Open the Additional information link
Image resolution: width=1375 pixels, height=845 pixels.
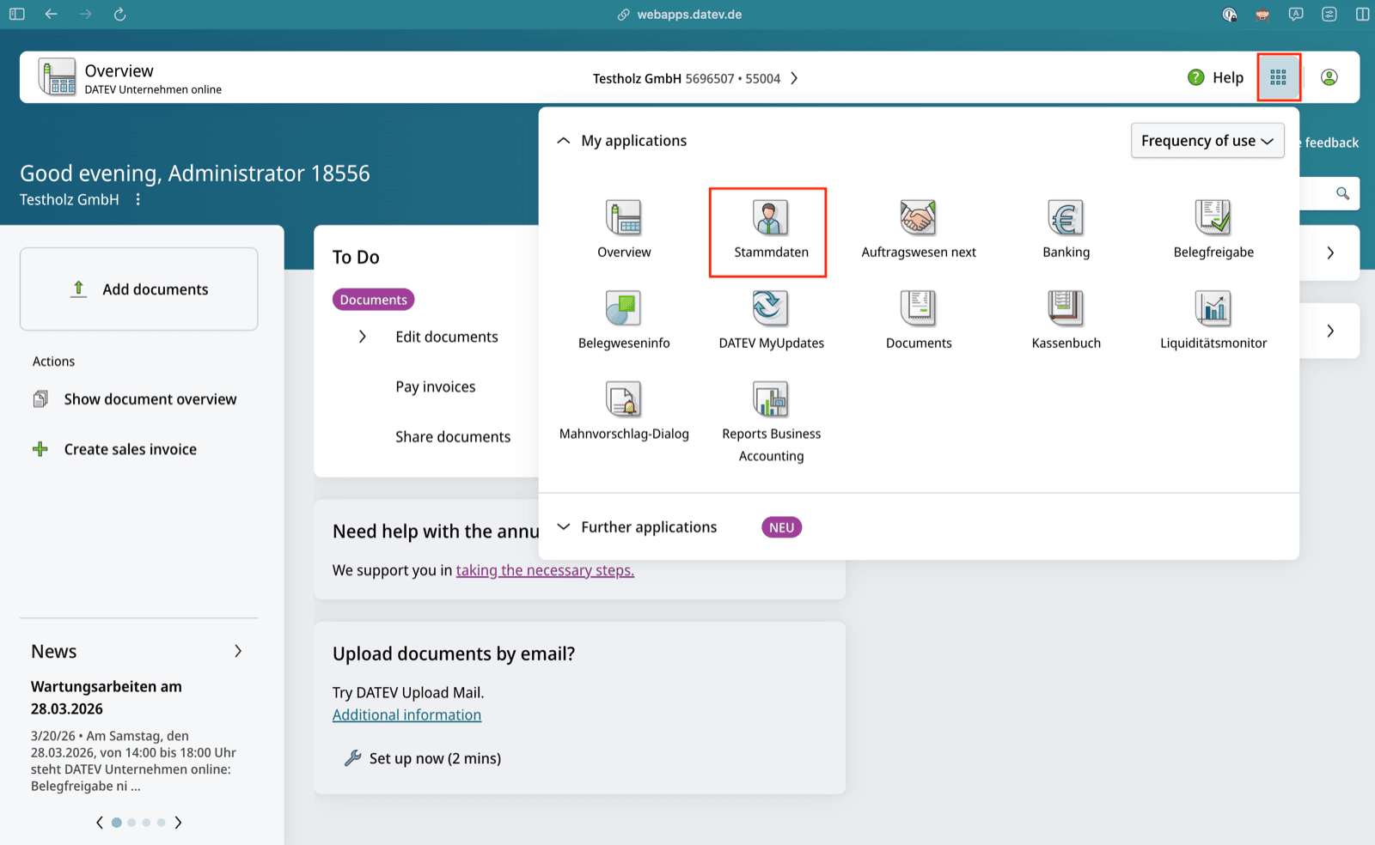pos(406,714)
